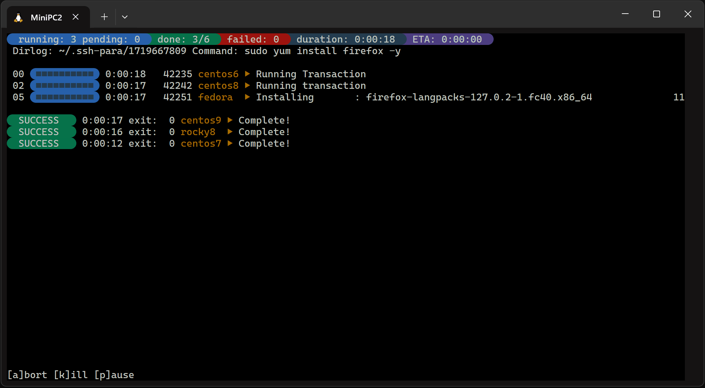
Task: Click the Linux penguin icon on MiniPC2 tab
Action: pyautogui.click(x=19, y=17)
